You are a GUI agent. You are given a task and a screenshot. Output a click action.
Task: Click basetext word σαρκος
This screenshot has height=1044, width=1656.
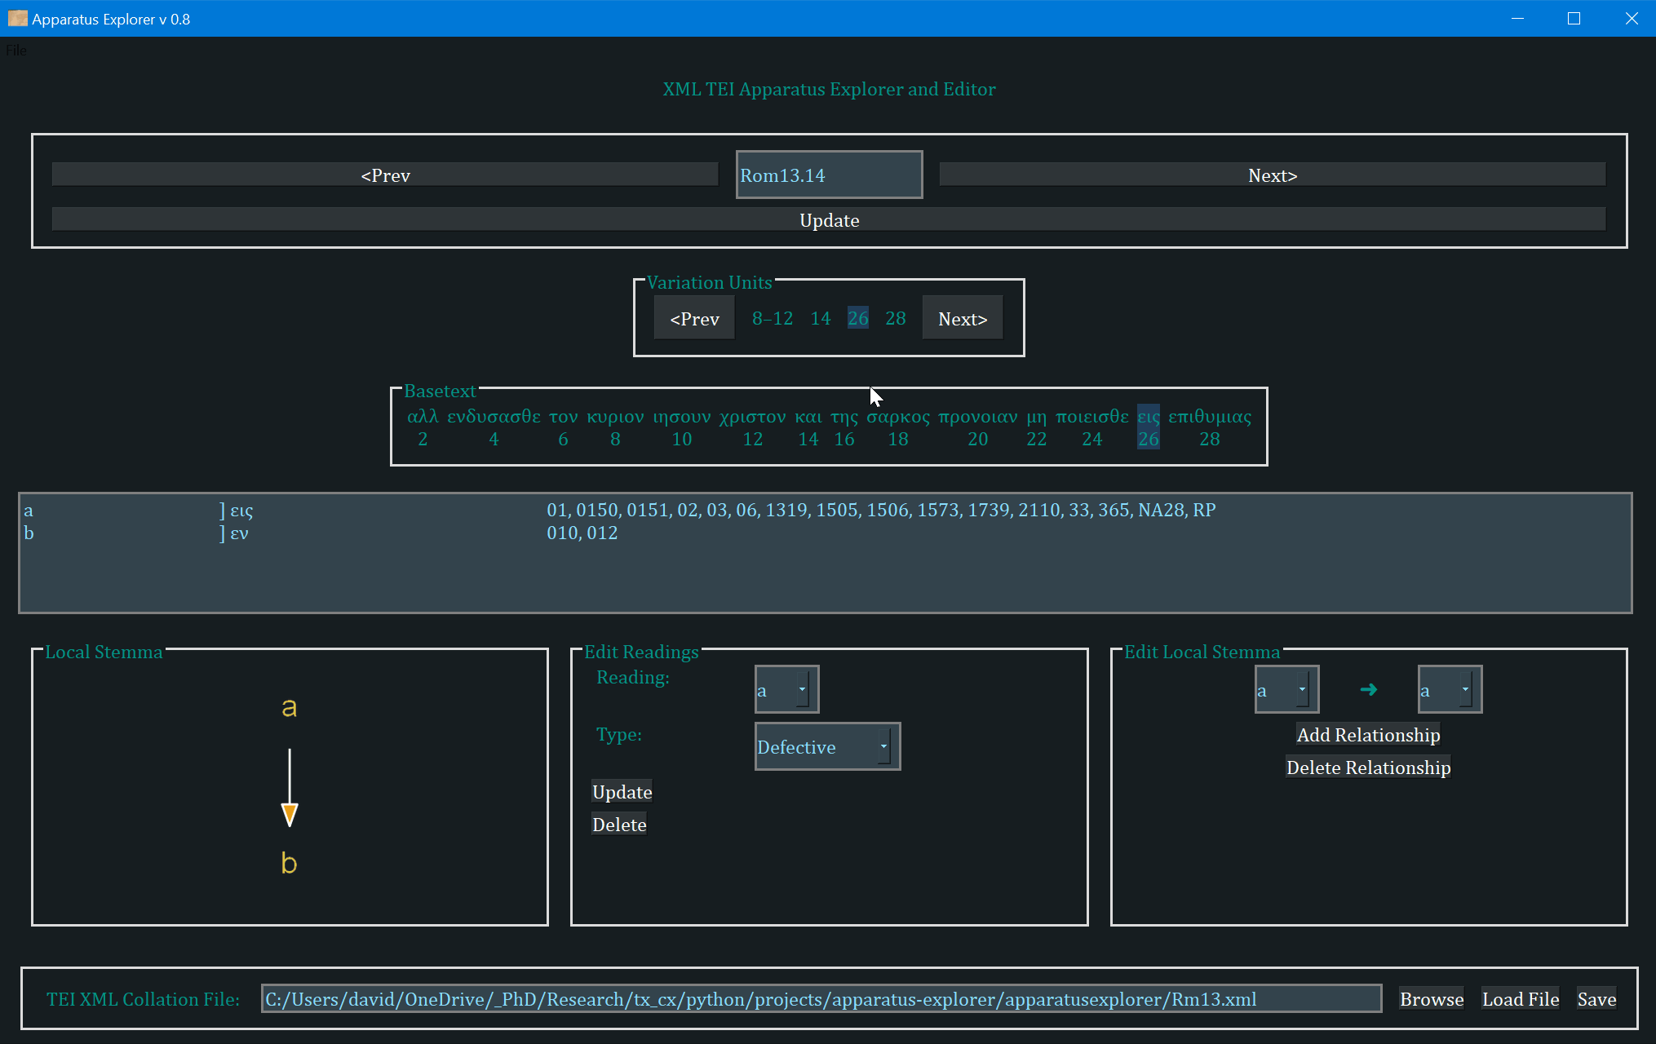[897, 417]
